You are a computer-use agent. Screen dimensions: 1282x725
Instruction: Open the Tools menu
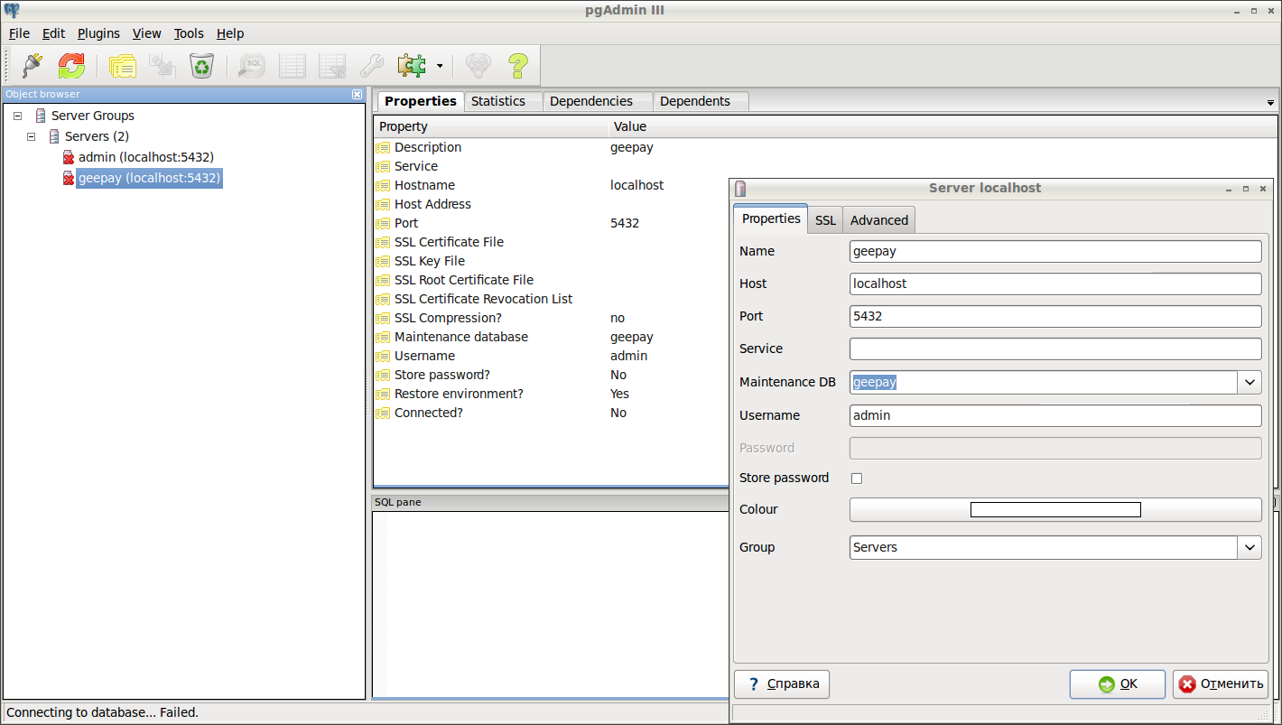189,33
